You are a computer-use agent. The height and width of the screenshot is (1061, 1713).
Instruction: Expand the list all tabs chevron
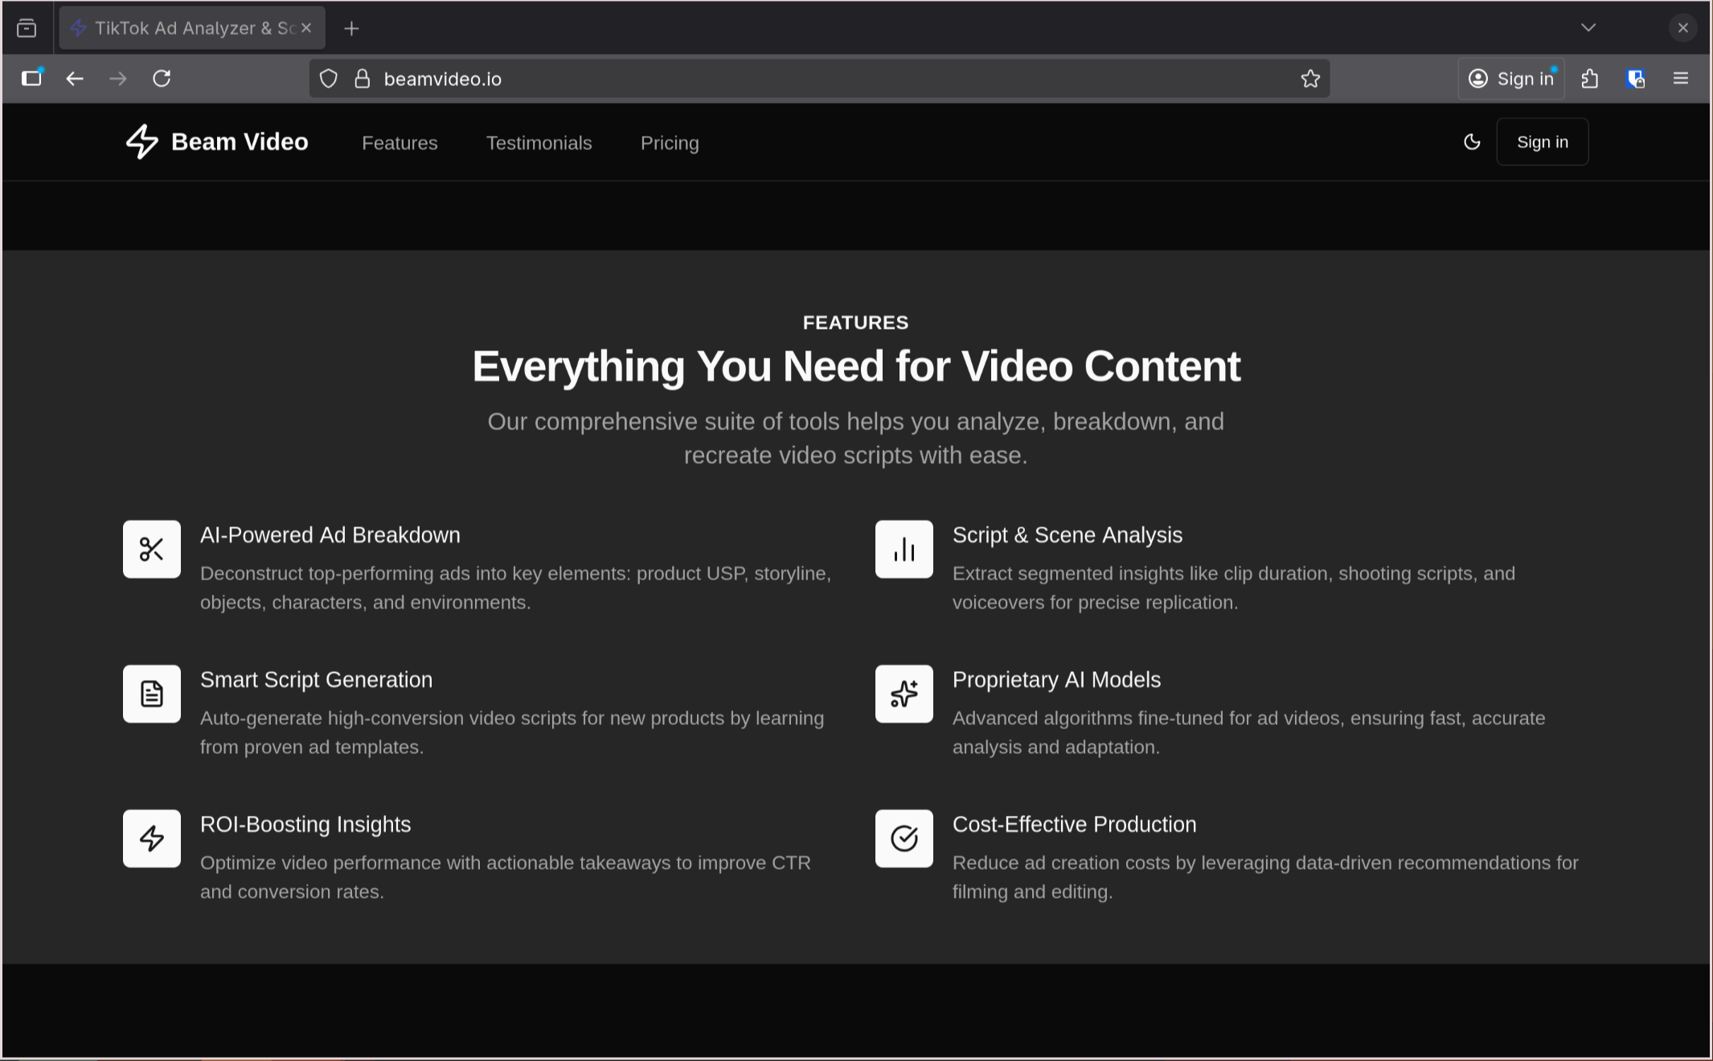pos(1588,28)
